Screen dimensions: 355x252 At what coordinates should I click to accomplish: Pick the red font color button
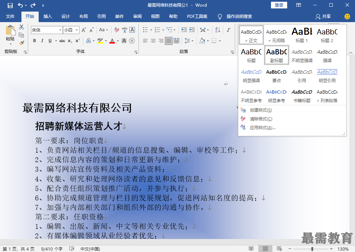coord(112,41)
